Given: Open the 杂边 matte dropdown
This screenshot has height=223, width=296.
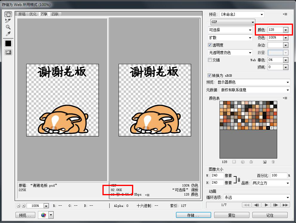Looking at the screenshot, I should pyautogui.click(x=286, y=45).
